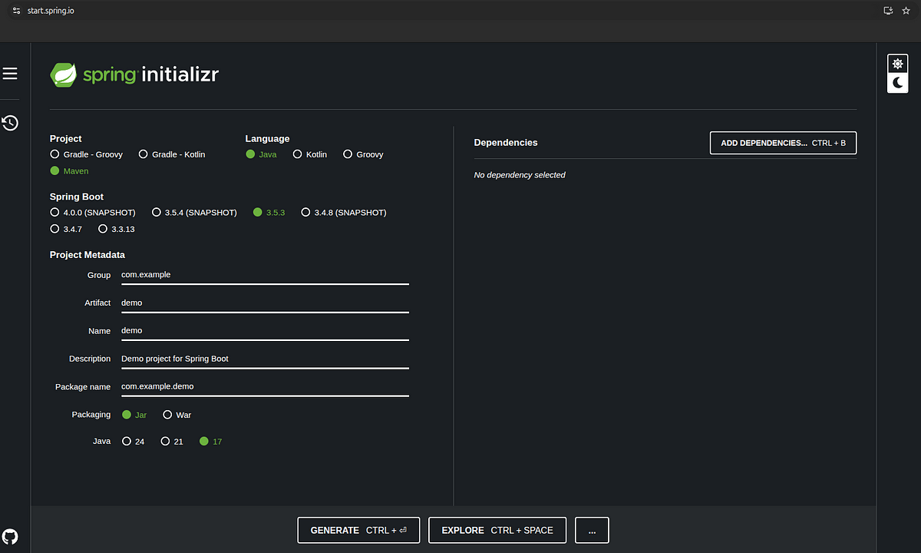Click the Name input field

[265, 330]
